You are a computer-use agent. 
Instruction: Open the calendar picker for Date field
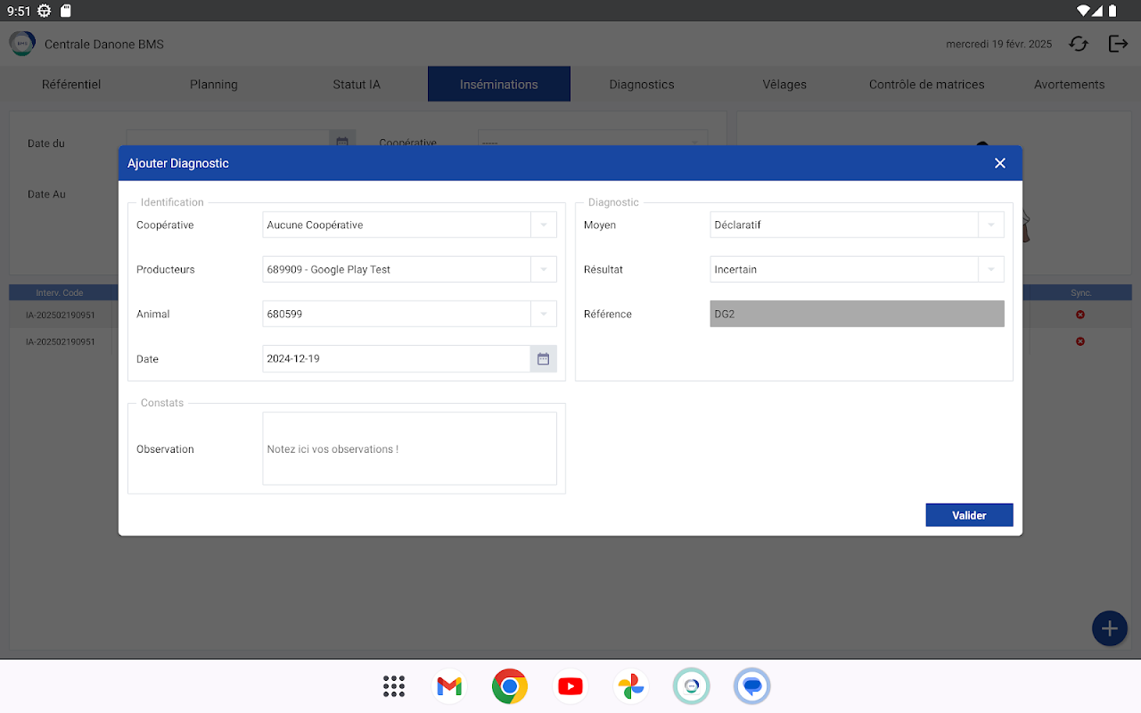(543, 358)
